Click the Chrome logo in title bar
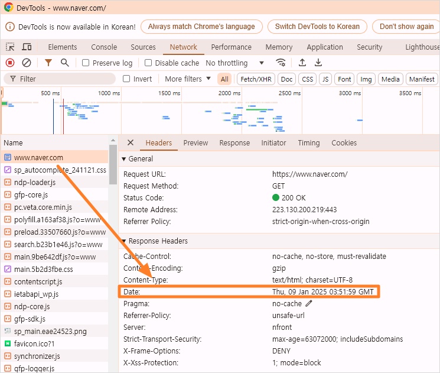Screen dimensions: 440x373 point(8,7)
